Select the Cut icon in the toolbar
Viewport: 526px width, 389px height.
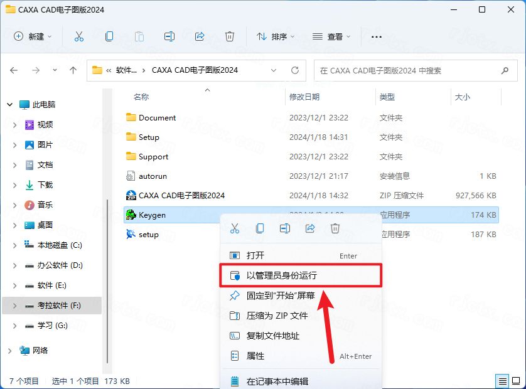79,37
